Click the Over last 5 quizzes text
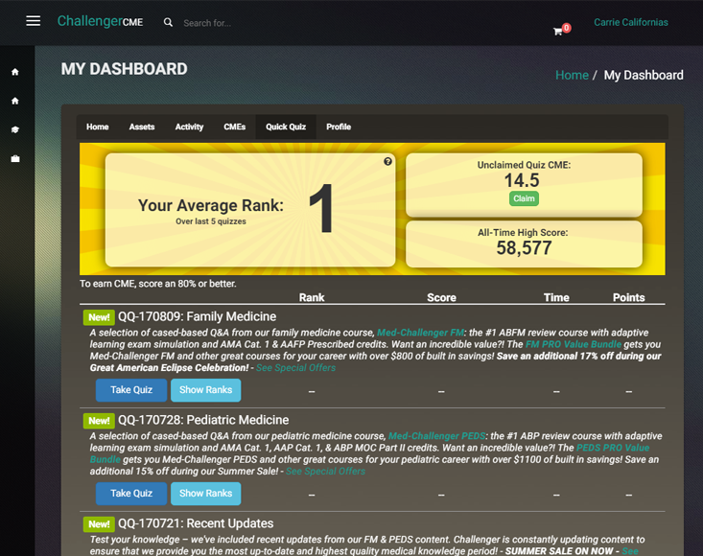 point(211,221)
